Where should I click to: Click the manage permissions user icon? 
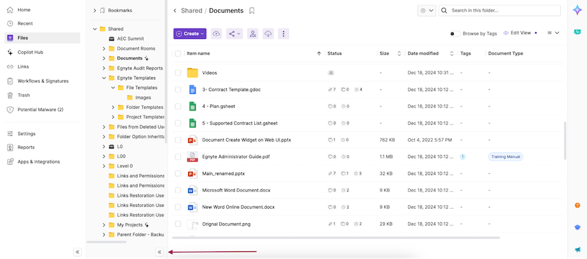(x=253, y=33)
